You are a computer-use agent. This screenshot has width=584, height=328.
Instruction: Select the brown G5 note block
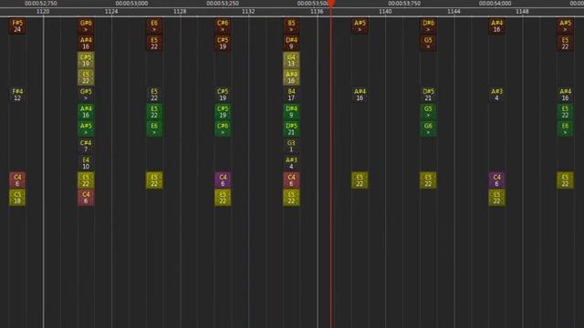coord(428,43)
